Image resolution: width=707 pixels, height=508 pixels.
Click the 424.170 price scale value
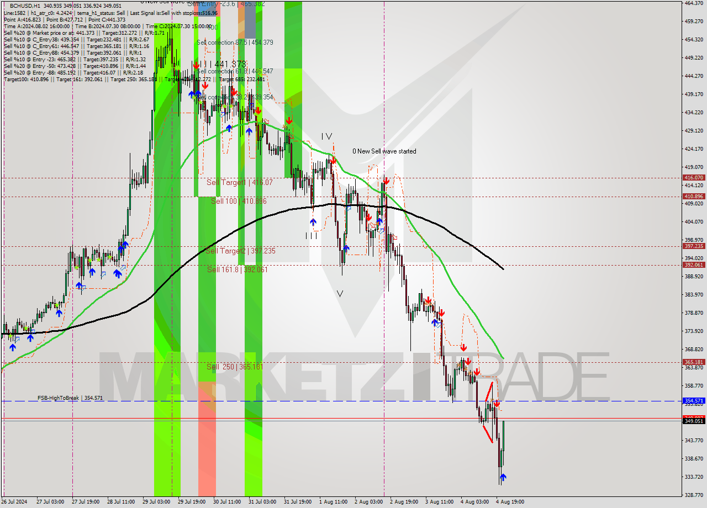[693, 149]
